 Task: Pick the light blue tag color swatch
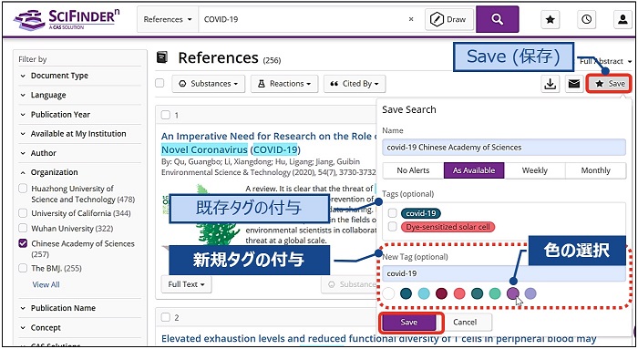[x=424, y=293]
